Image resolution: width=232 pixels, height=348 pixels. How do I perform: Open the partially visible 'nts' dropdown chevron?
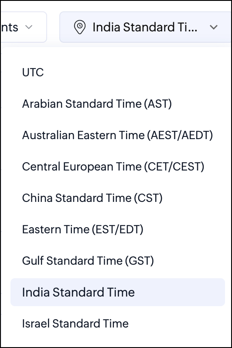pyautogui.click(x=29, y=27)
